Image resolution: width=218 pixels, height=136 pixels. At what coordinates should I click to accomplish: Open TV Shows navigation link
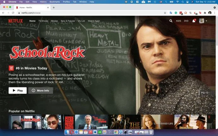coord(43,21)
